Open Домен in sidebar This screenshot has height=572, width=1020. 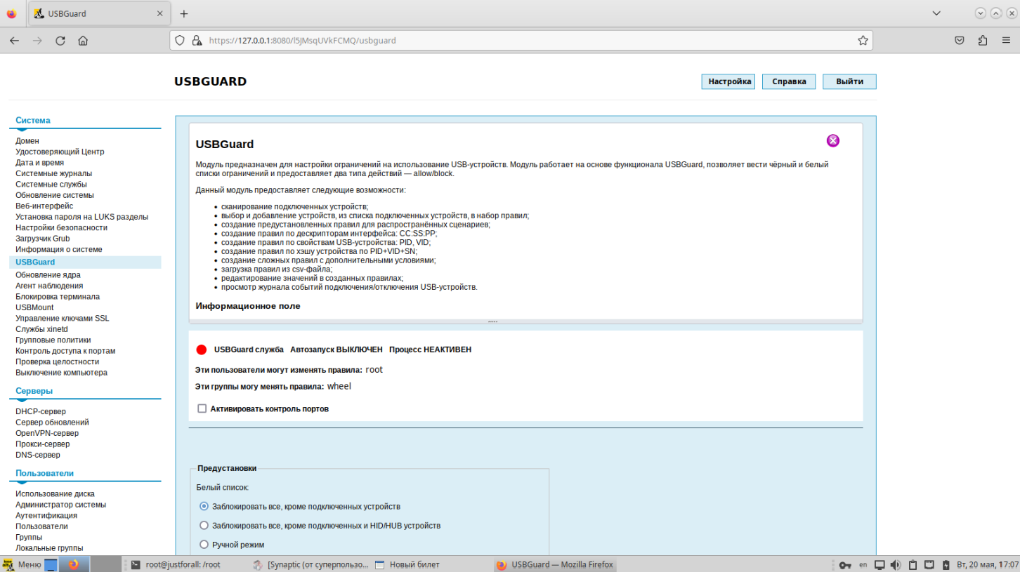coord(27,141)
